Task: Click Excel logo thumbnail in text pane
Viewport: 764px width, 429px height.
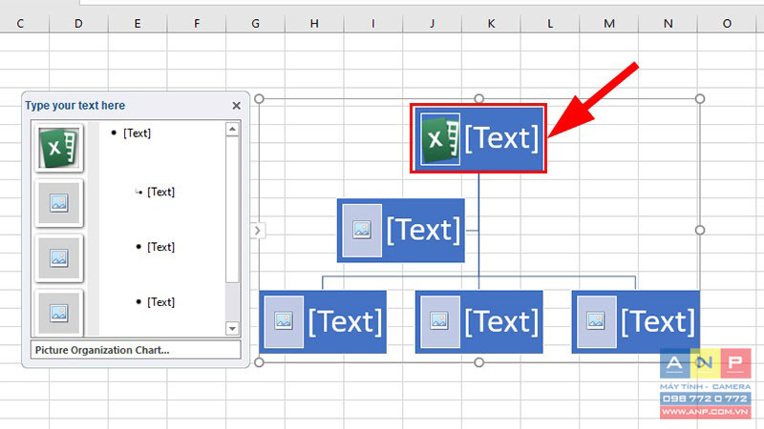Action: (x=59, y=148)
